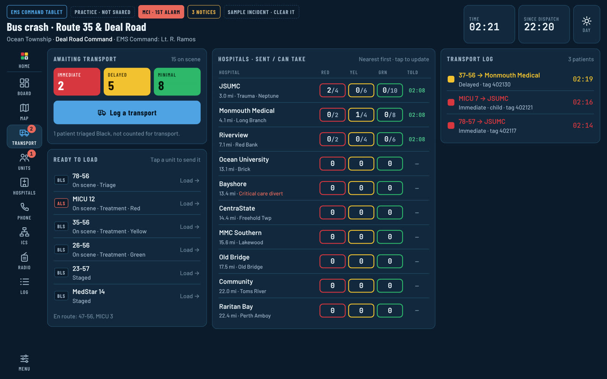Open the Menu sliders icon
Image resolution: width=607 pixels, height=379 pixels.
point(24,363)
